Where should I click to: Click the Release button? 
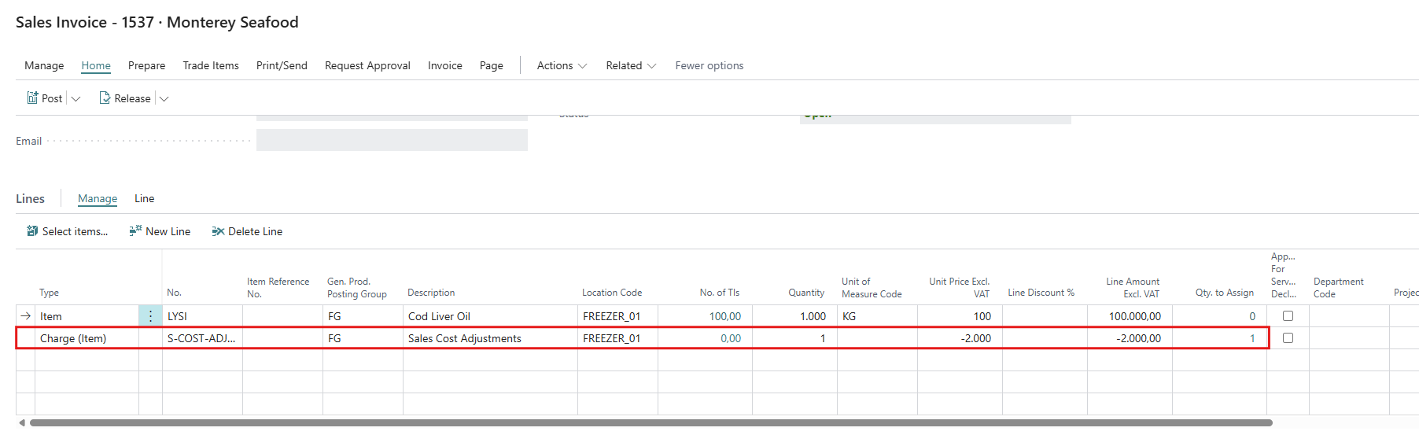click(x=125, y=98)
